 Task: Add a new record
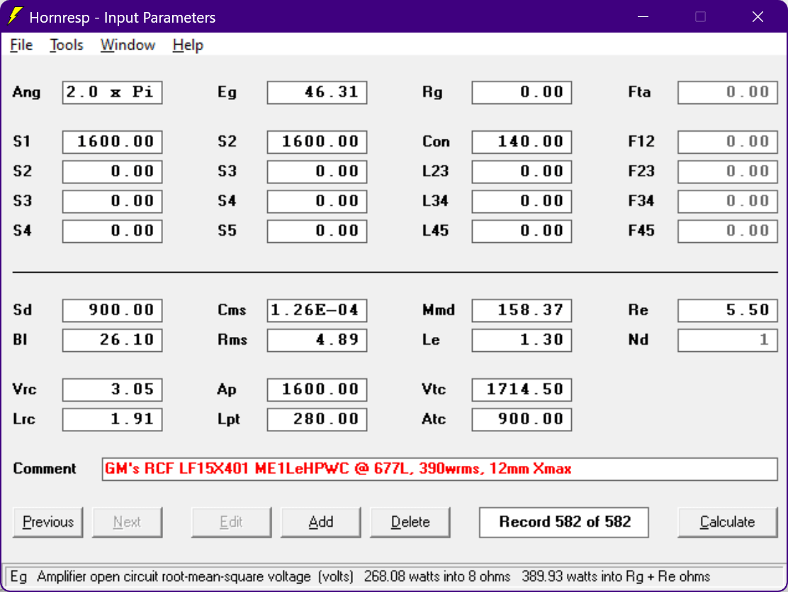pos(320,522)
